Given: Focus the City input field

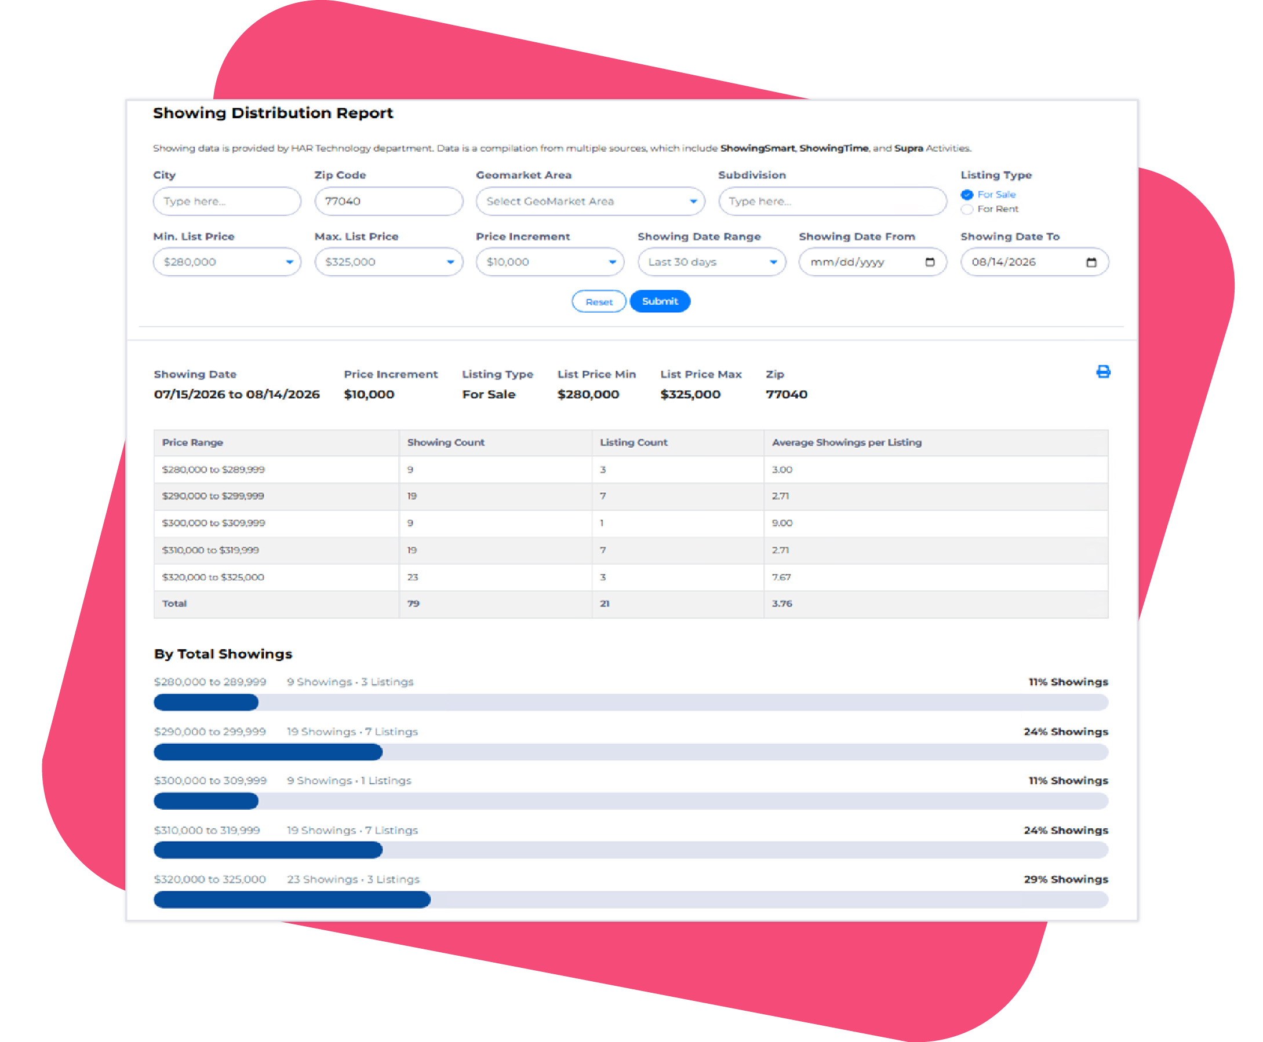Looking at the screenshot, I should tap(227, 201).
